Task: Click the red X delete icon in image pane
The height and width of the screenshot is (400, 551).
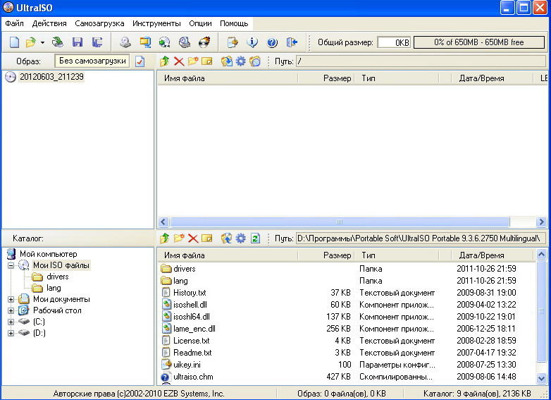Action: [179, 61]
